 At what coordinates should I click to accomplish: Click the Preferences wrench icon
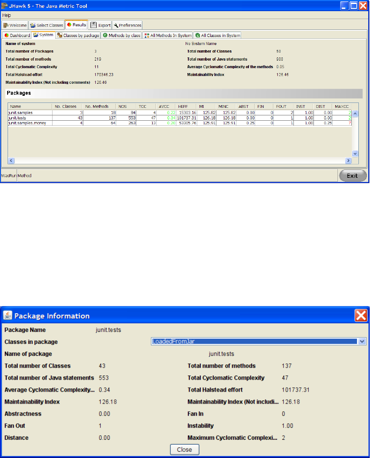click(x=116, y=25)
